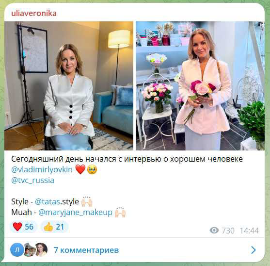Open the @tvc_russia mention
The image size is (270, 266).
point(32,180)
